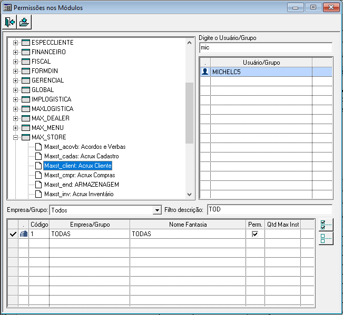The image size is (343, 315).
Task: Select Maxst_cadas: Acrux Cadastro
Action: tap(81, 156)
